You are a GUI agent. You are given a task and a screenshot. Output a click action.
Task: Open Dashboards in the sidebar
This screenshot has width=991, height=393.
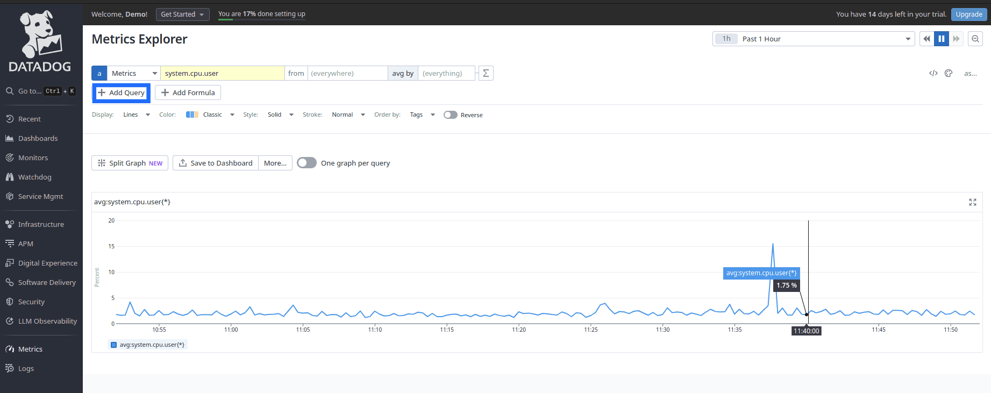pos(38,138)
